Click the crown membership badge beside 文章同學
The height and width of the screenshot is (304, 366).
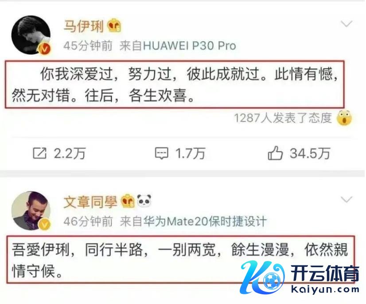128,201
